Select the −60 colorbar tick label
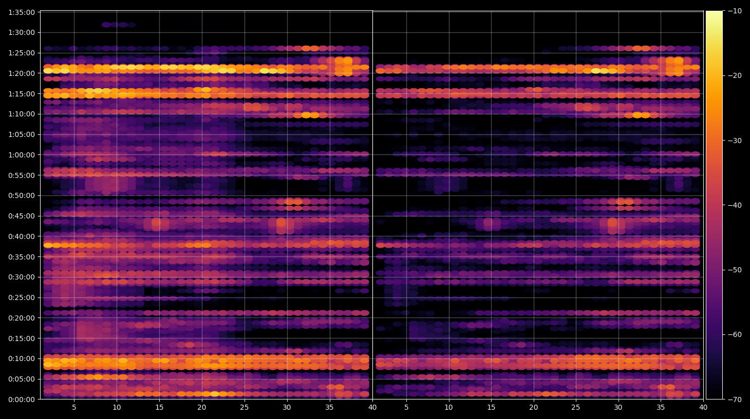Screen dimensions: 750x419 (x=735, y=334)
